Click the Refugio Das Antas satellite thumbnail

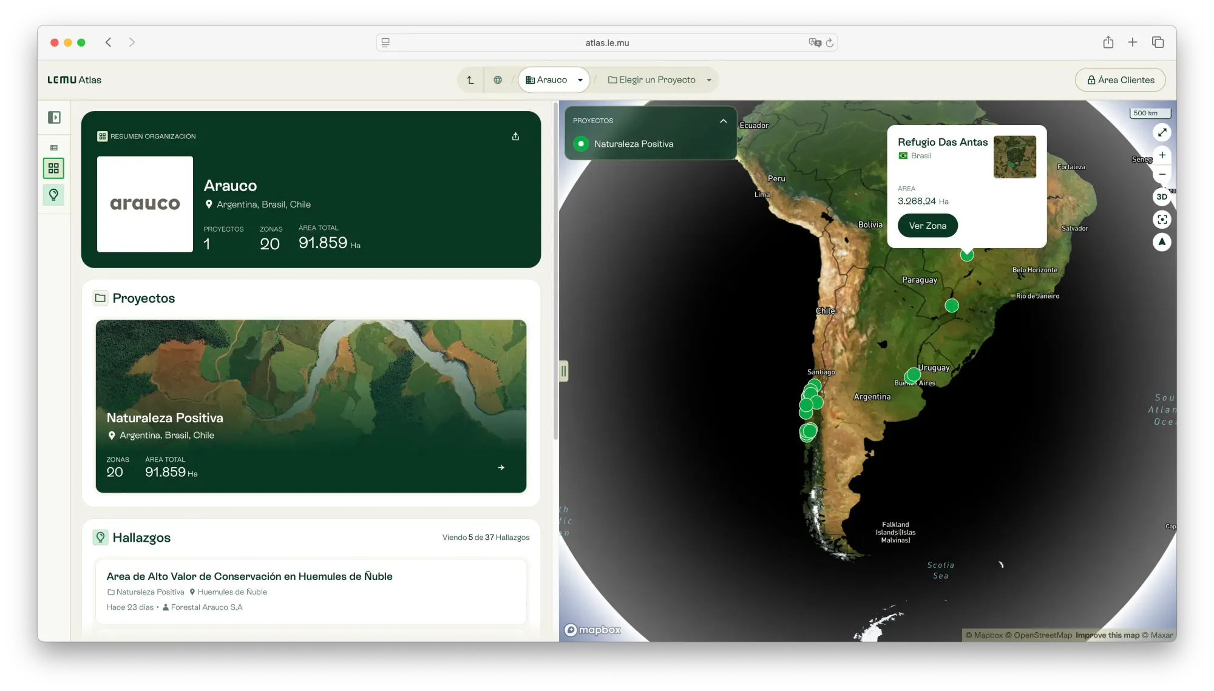(x=1014, y=157)
